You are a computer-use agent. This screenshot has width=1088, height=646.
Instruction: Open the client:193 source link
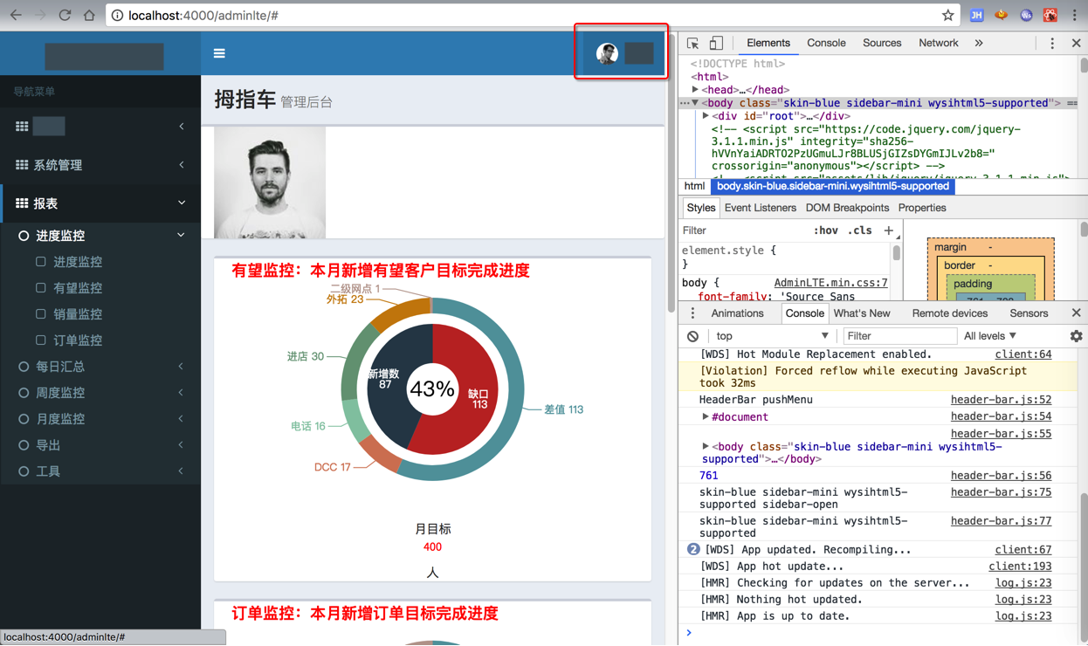[x=1020, y=567]
